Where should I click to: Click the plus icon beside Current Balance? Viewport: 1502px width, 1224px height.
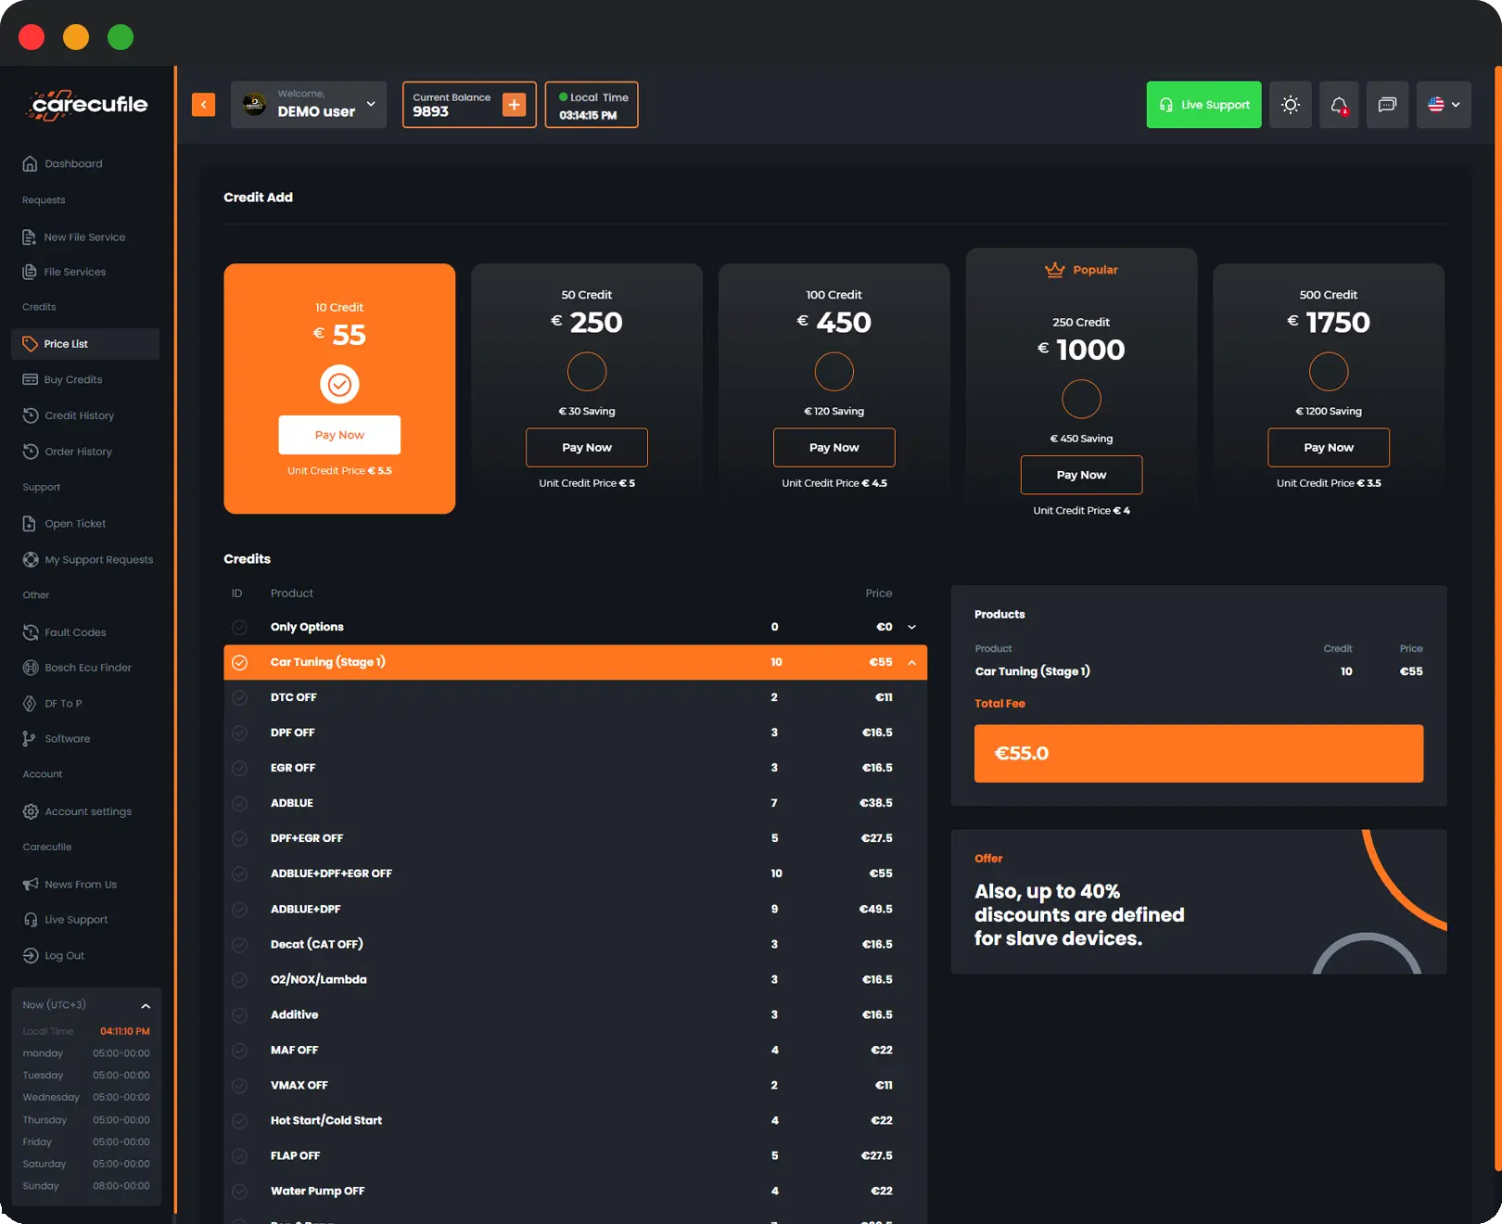point(514,105)
